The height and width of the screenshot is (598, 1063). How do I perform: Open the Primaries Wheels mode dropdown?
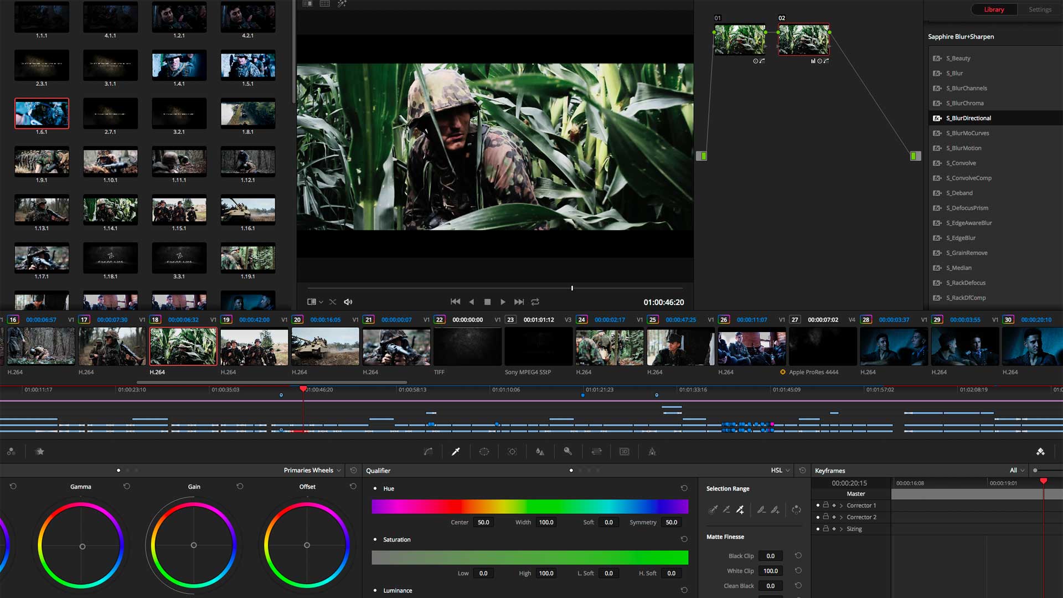pyautogui.click(x=313, y=470)
